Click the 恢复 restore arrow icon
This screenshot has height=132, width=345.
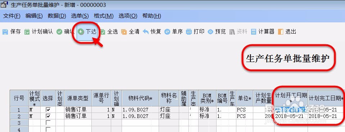tap(146, 32)
